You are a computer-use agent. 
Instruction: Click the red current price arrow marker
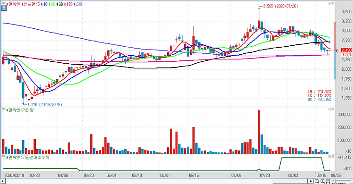tap(337, 50)
